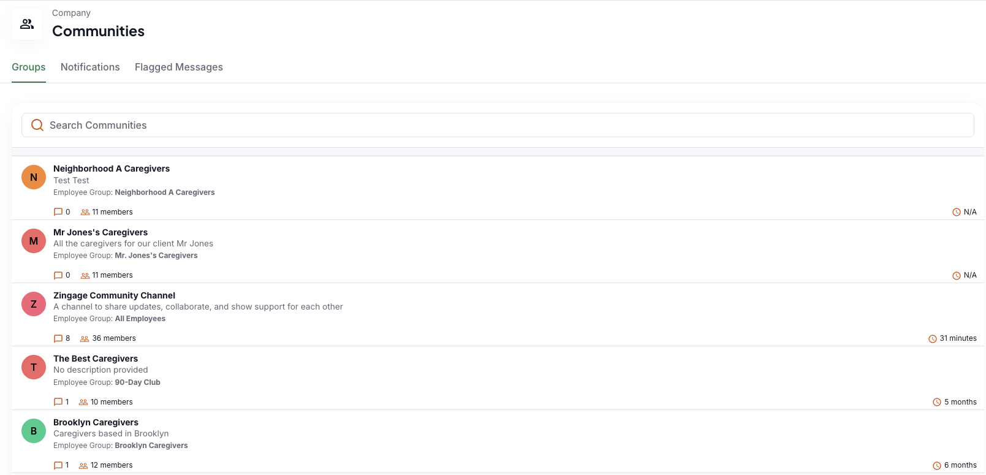Click message icon in The Best Caregivers row
The image size is (986, 475).
point(58,402)
